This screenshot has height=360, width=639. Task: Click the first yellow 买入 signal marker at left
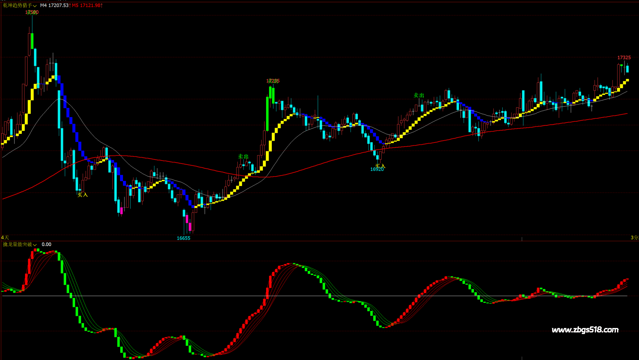pyautogui.click(x=82, y=195)
